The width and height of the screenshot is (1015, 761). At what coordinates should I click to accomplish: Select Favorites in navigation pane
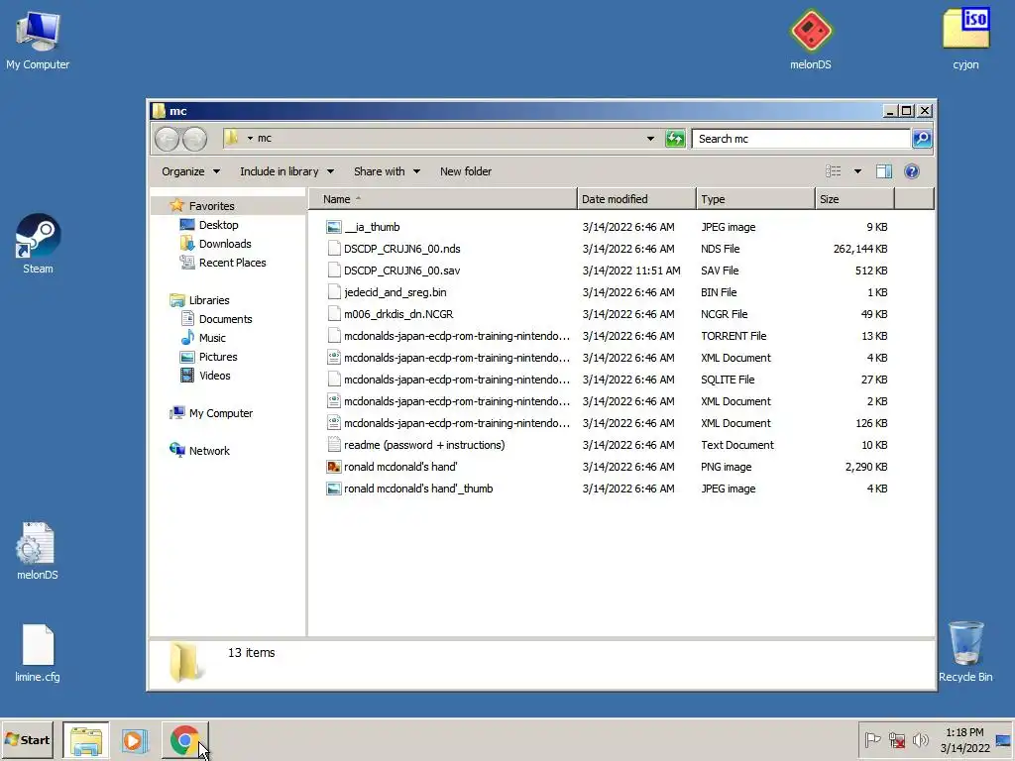212,206
